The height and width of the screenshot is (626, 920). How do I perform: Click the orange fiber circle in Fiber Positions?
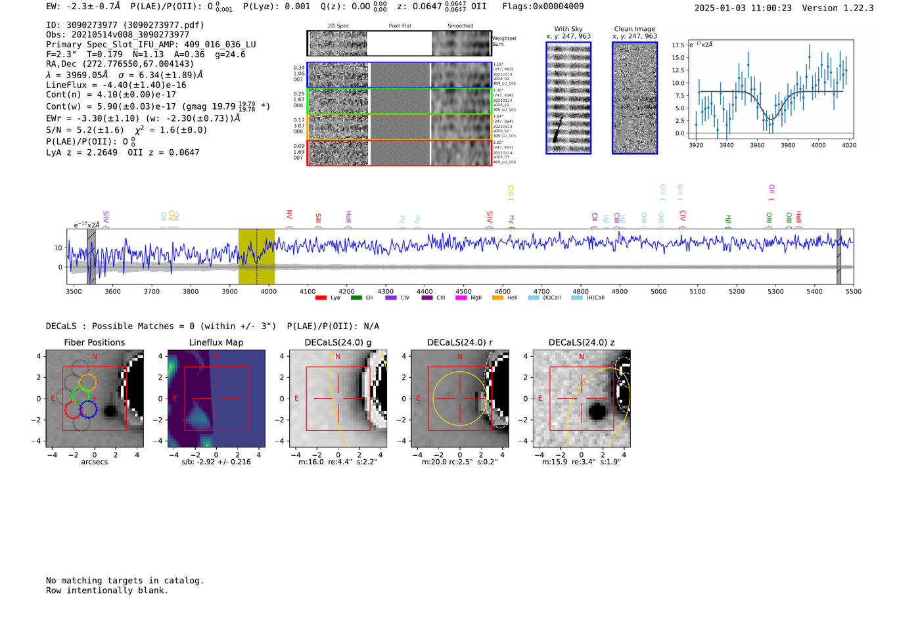[88, 382]
